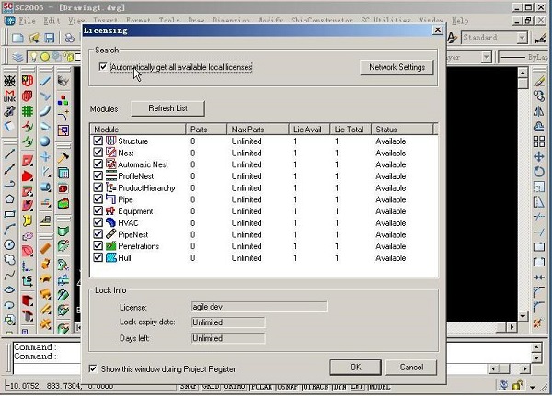Open the File menu
552x396 pixels.
pos(28,20)
